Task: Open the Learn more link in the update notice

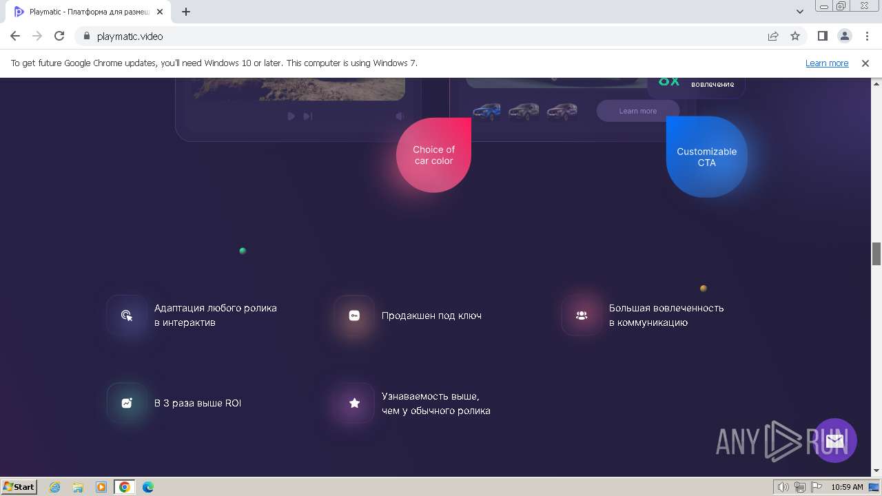Action: click(x=827, y=63)
